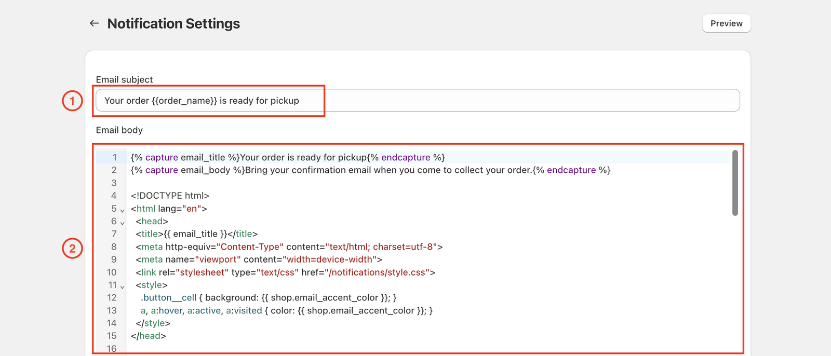Click the Notification Settings heading
Screen dimensions: 831x356
[173, 23]
